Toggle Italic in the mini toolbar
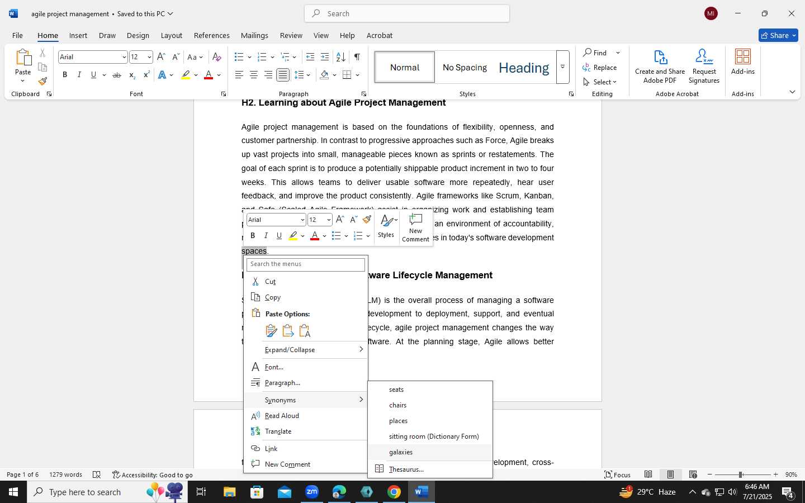Image resolution: width=805 pixels, height=503 pixels. (x=266, y=236)
